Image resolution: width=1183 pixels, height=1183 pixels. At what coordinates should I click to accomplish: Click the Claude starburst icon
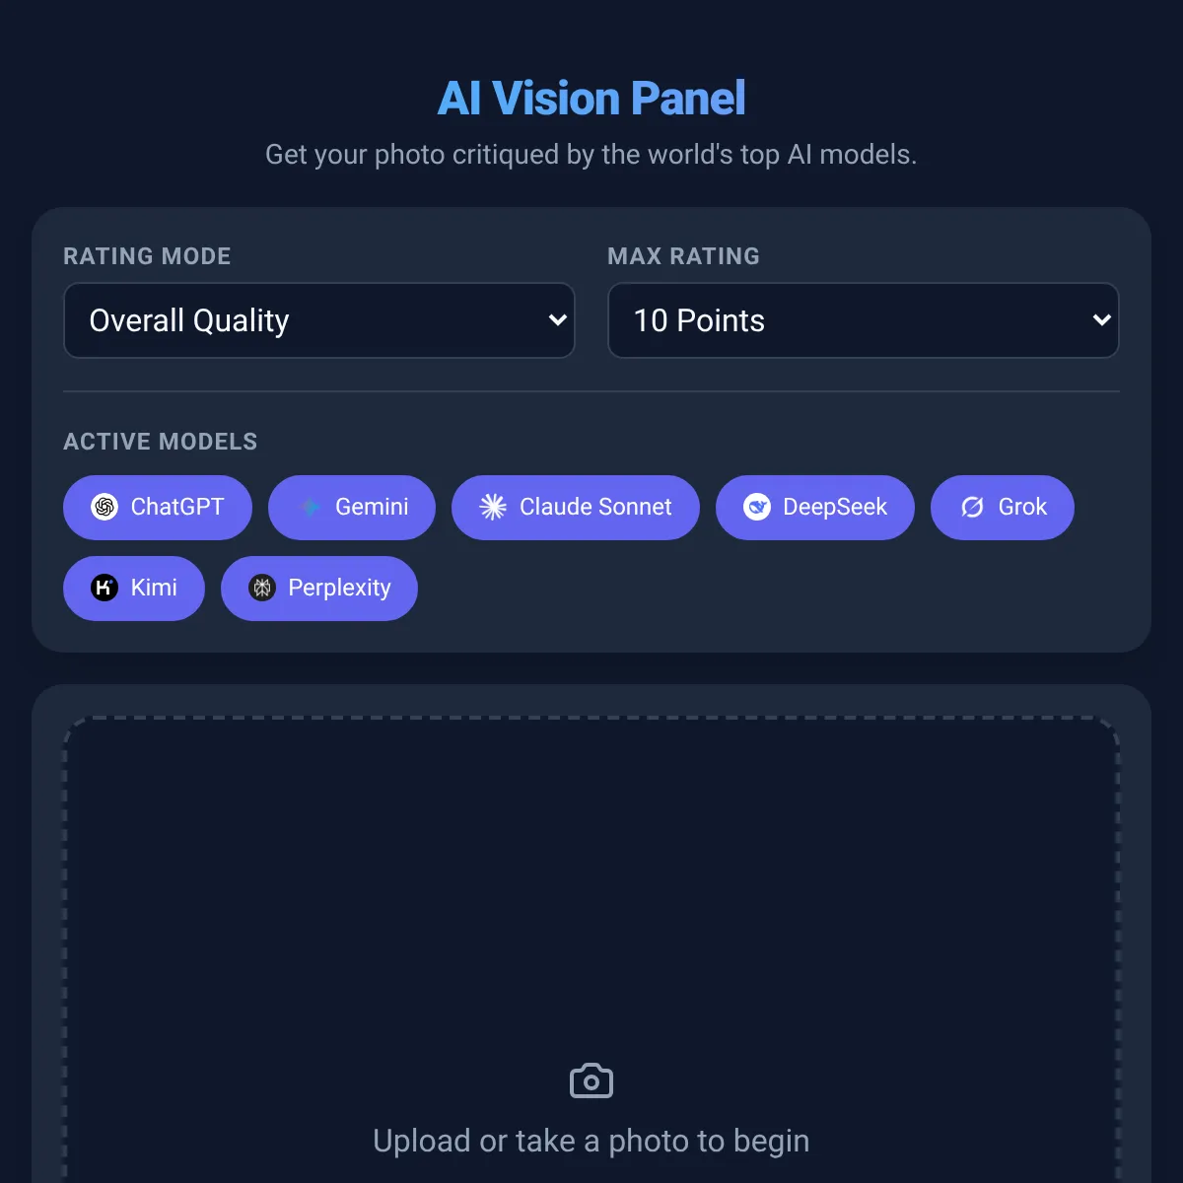pyautogui.click(x=493, y=507)
